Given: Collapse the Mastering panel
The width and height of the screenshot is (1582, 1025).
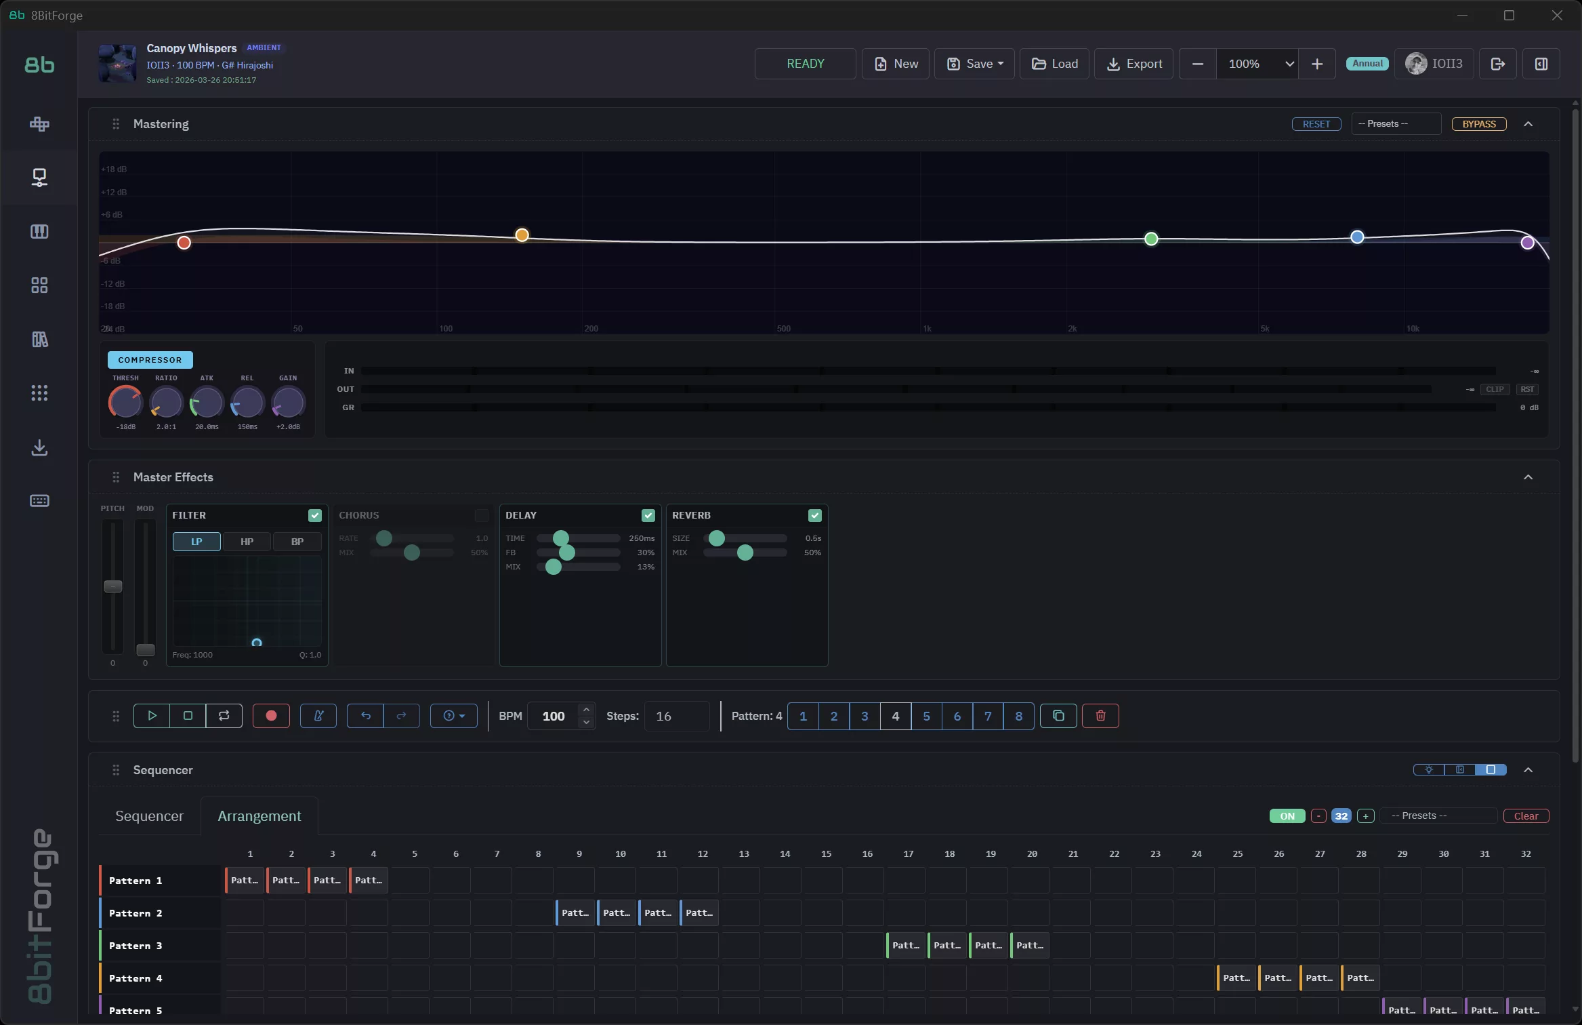Looking at the screenshot, I should [x=1529, y=123].
